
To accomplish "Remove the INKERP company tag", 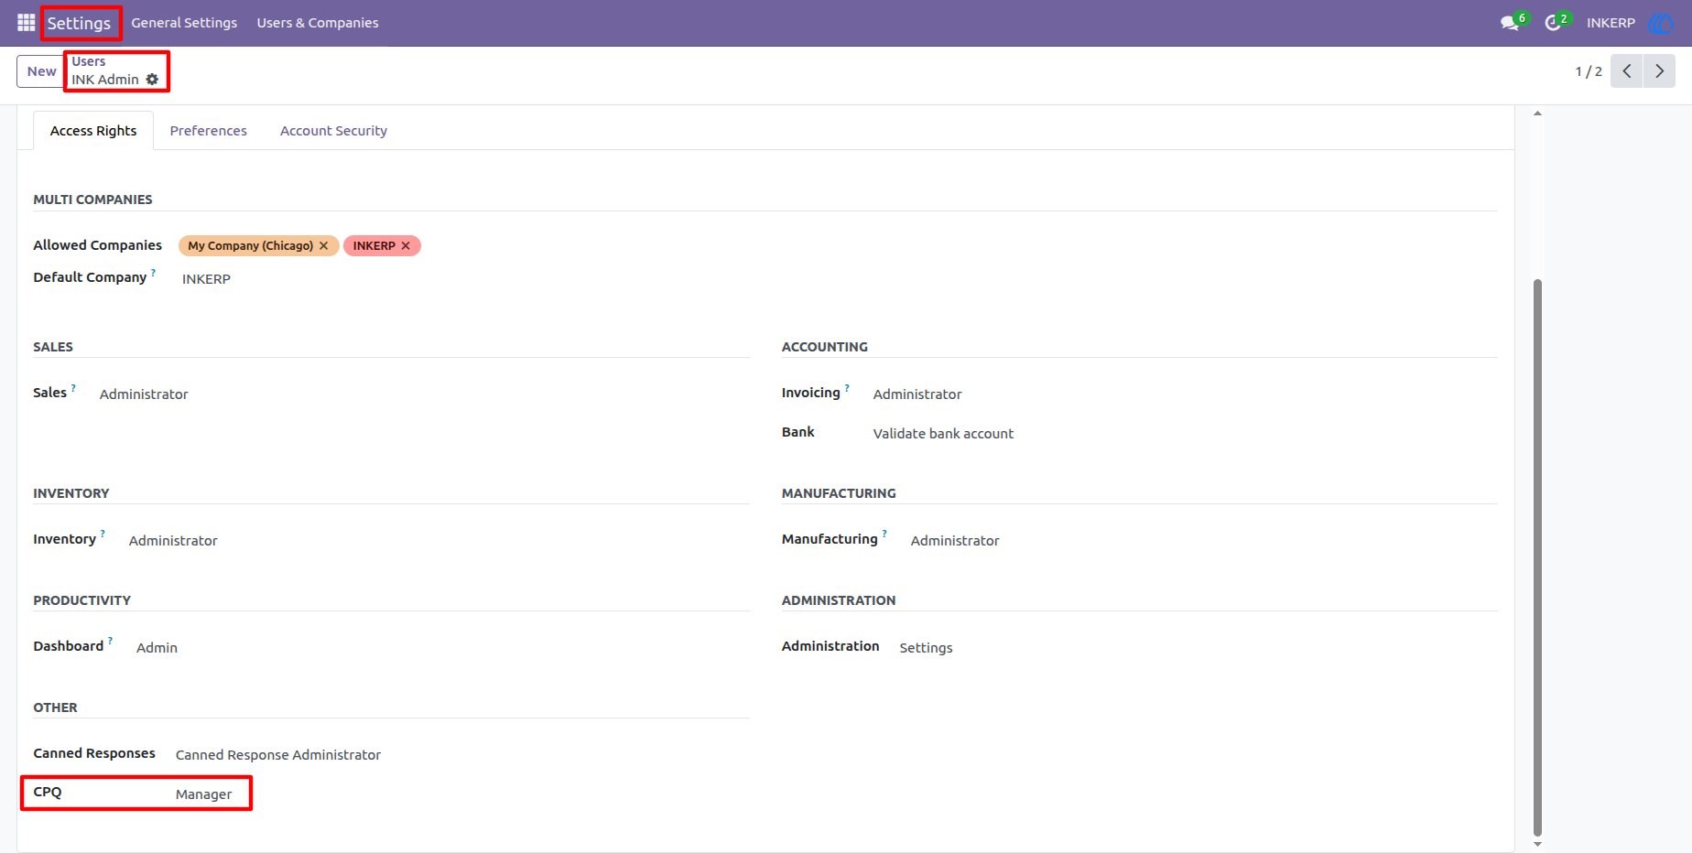I will coord(406,245).
